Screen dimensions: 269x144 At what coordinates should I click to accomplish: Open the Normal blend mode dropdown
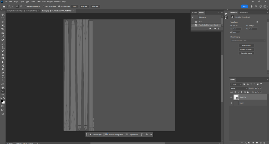point(238,88)
